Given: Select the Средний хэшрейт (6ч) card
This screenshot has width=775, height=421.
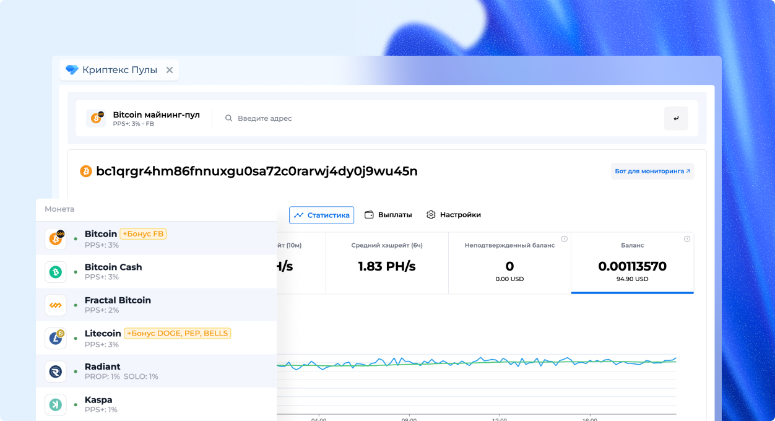Looking at the screenshot, I should pos(387,263).
